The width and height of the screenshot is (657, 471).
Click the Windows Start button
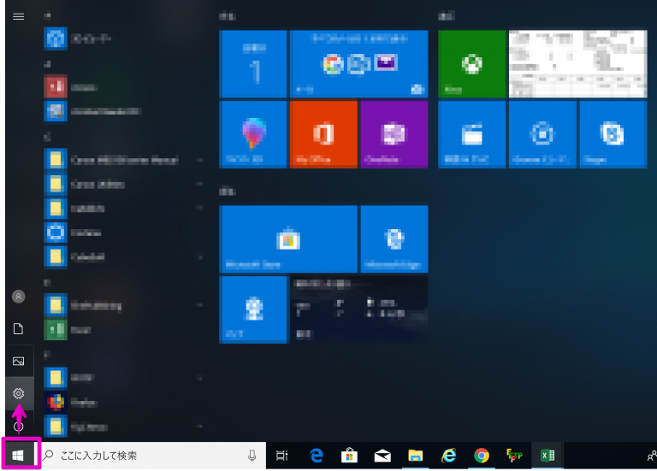pos(18,455)
